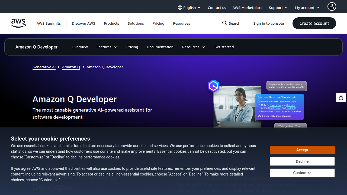Click the search magnifier icon
Image resolution: width=347 pixels, height=195 pixels.
pyautogui.click(x=224, y=23)
